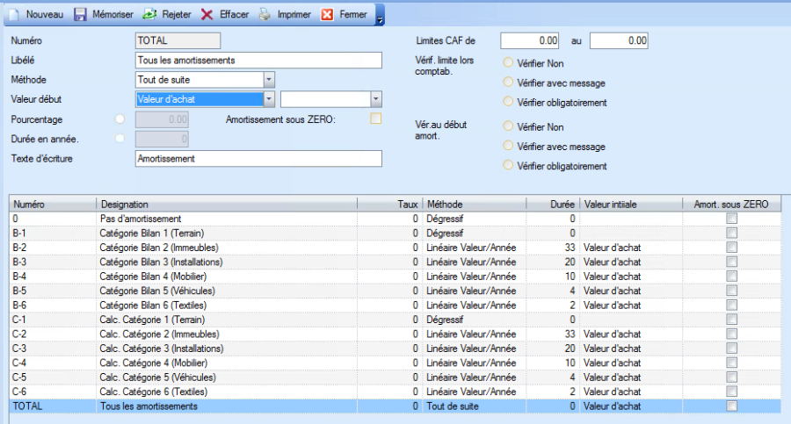Tick Amort. sous ZERO checkbox for B-2 row
Image resolution: width=791 pixels, height=424 pixels.
tap(731, 248)
